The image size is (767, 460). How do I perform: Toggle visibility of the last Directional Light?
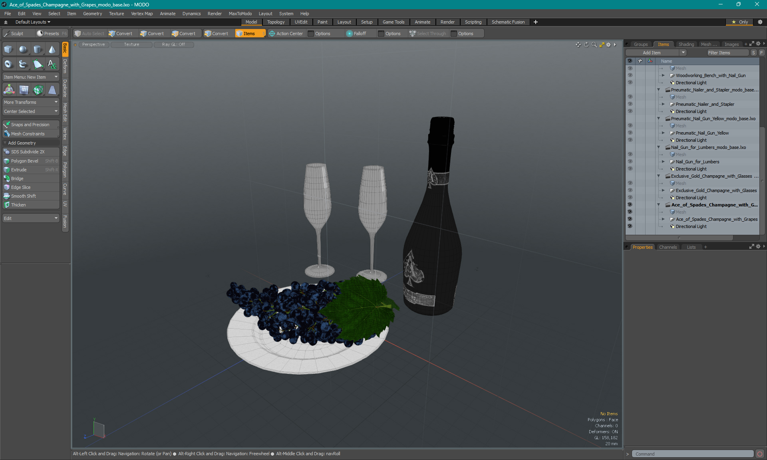point(630,226)
